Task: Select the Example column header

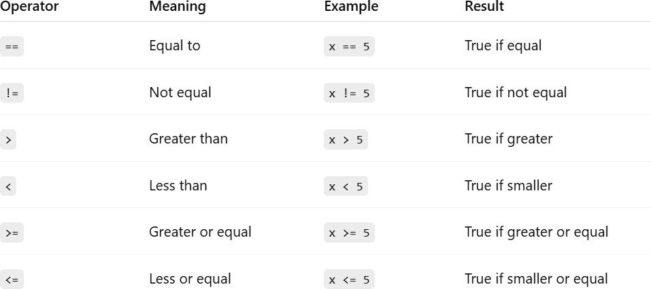Action: point(351,7)
